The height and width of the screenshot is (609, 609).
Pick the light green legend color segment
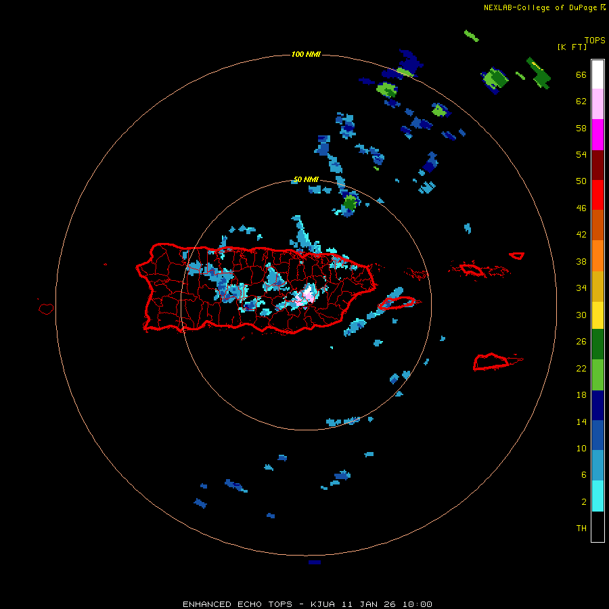point(597,375)
